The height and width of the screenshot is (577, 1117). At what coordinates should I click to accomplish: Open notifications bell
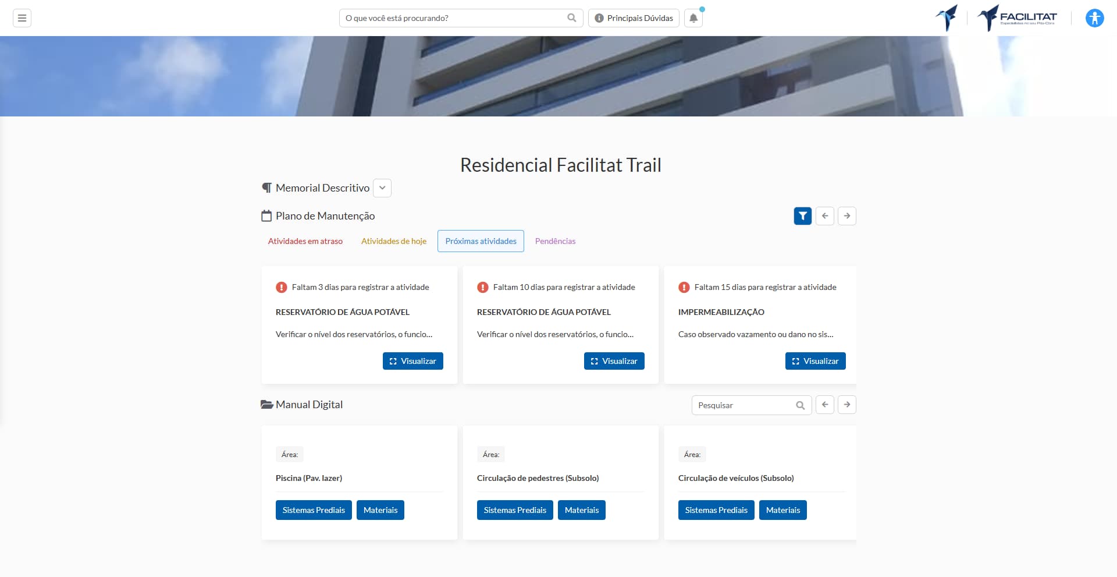pos(693,18)
